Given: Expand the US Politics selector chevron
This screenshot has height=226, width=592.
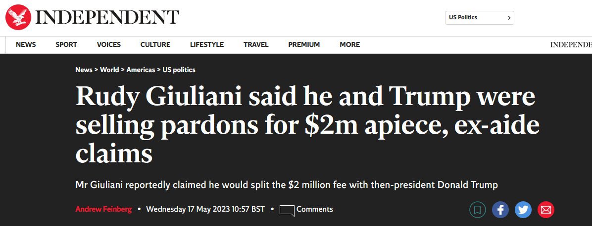Looking at the screenshot, I should pos(509,18).
